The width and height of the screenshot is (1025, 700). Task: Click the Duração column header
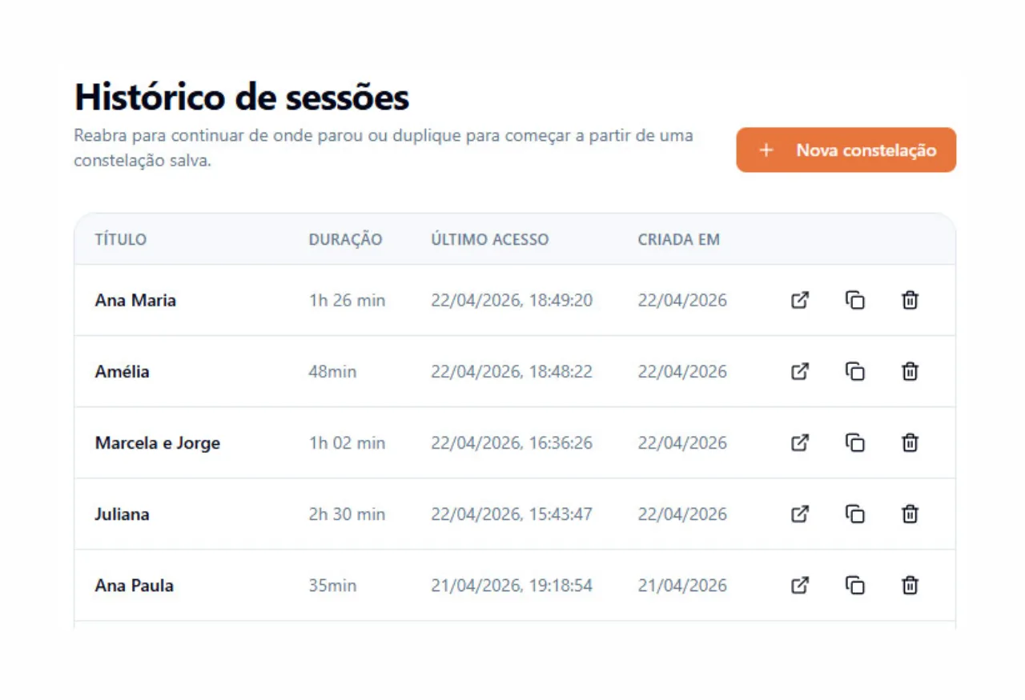pos(345,240)
